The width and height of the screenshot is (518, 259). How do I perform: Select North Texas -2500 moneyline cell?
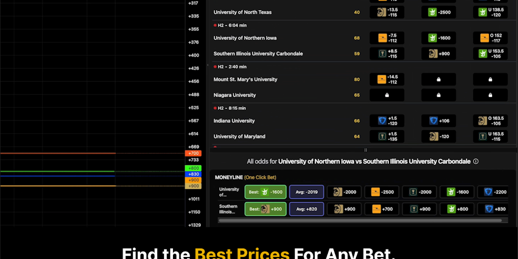click(439, 12)
